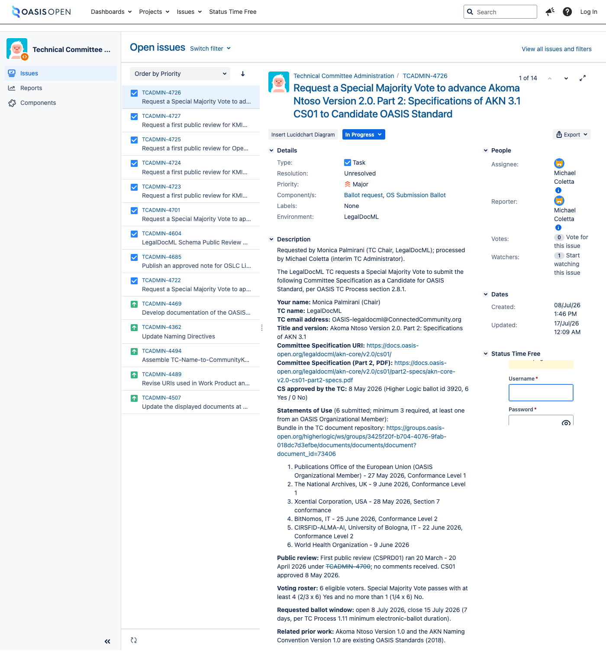Collapse the Status Time Free section
606x651 pixels.
coord(486,354)
